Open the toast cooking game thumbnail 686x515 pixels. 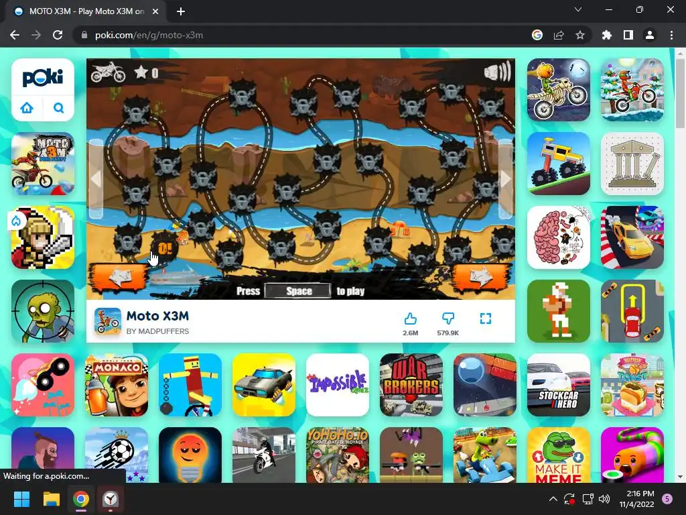pos(632,385)
